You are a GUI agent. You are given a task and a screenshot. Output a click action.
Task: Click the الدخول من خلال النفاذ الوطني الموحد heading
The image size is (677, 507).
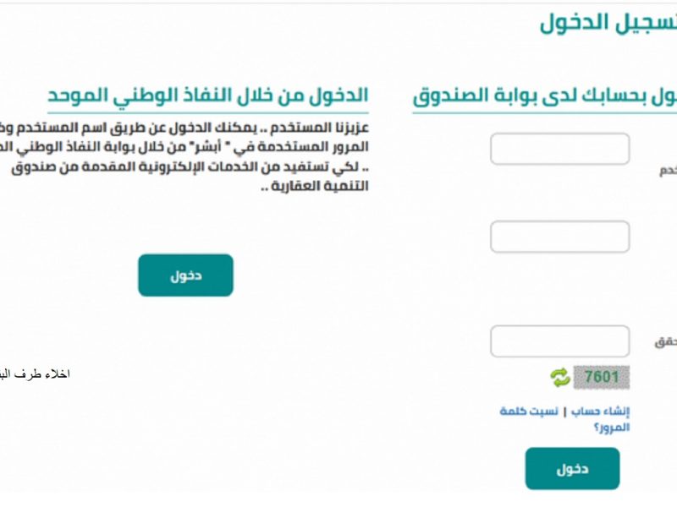[207, 95]
